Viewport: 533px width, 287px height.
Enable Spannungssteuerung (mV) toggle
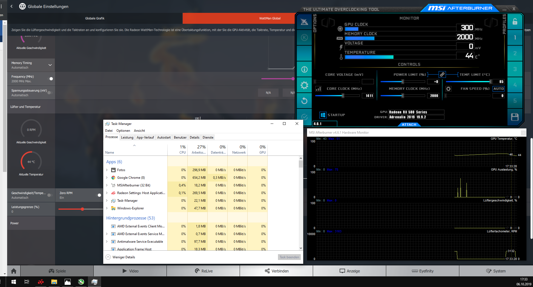50,92
